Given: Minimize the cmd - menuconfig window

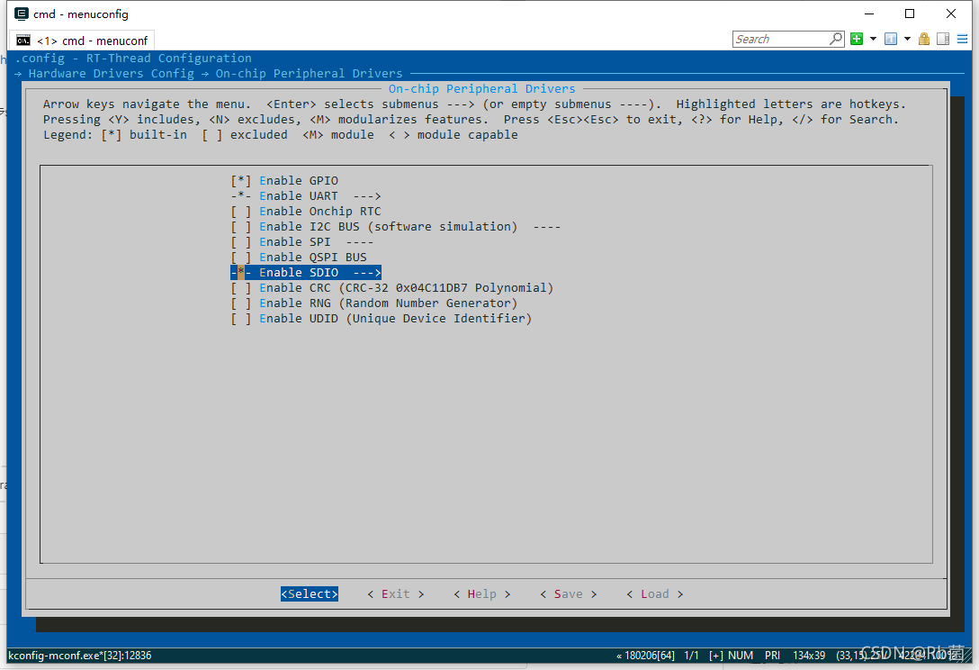Looking at the screenshot, I should point(869,14).
